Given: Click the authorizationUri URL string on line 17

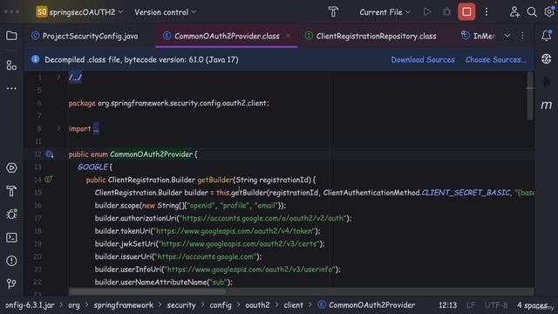Looking at the screenshot, I should click(263, 218).
